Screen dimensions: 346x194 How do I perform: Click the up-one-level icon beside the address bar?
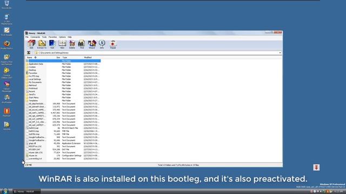[29, 53]
